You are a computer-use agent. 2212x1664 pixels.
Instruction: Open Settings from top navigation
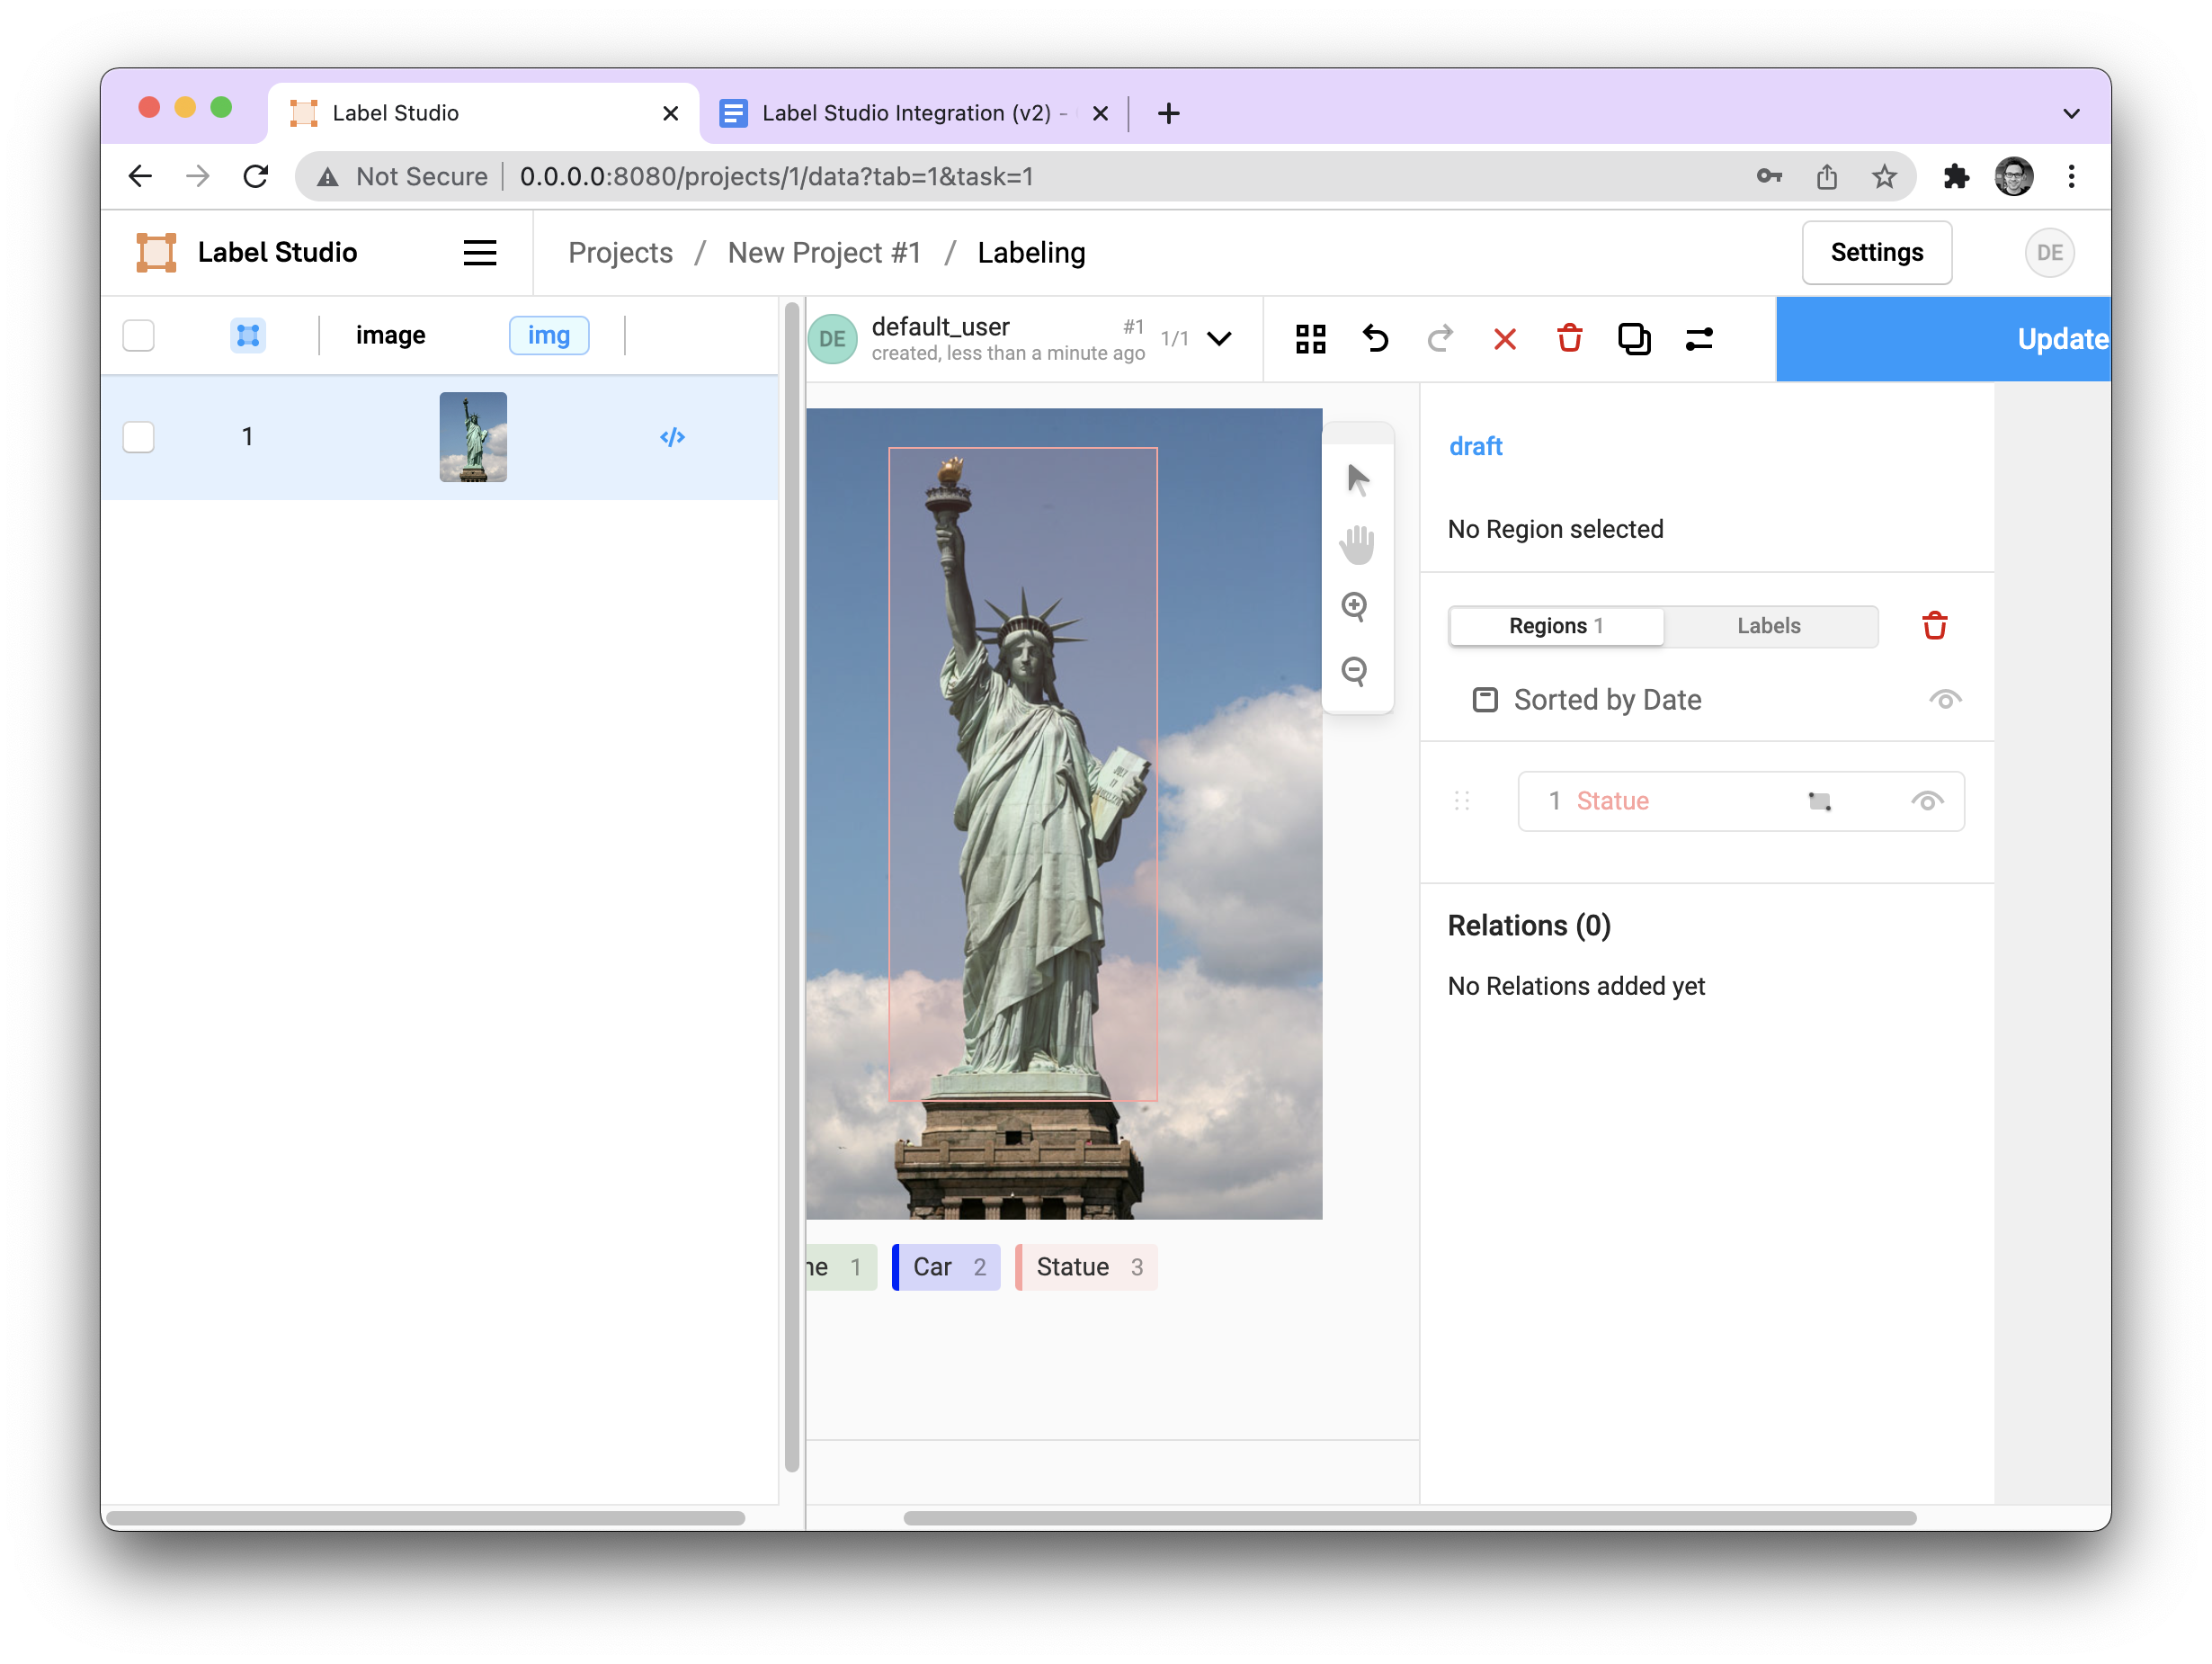click(x=1877, y=250)
